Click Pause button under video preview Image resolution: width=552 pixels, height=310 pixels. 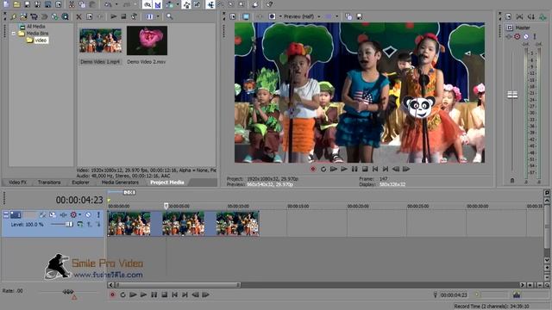click(354, 169)
